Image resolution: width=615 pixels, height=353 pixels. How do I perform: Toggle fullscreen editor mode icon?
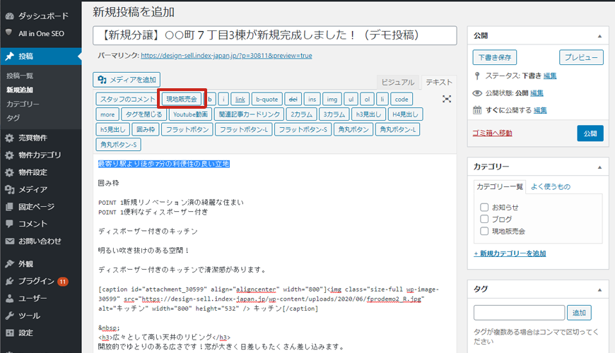click(x=447, y=99)
